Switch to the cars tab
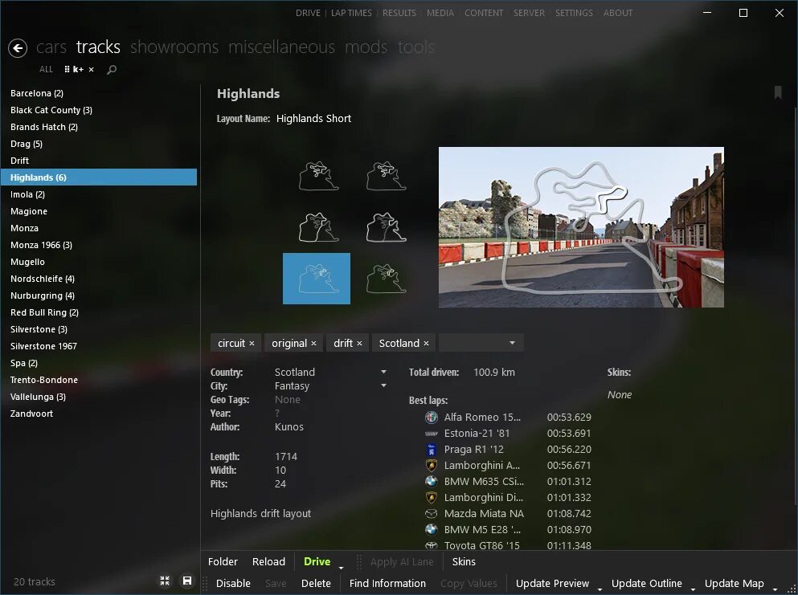The image size is (798, 595). click(51, 47)
